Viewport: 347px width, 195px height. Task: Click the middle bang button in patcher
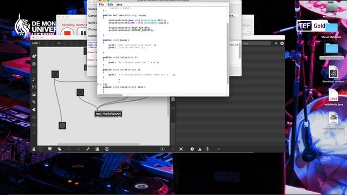[x=80, y=92]
